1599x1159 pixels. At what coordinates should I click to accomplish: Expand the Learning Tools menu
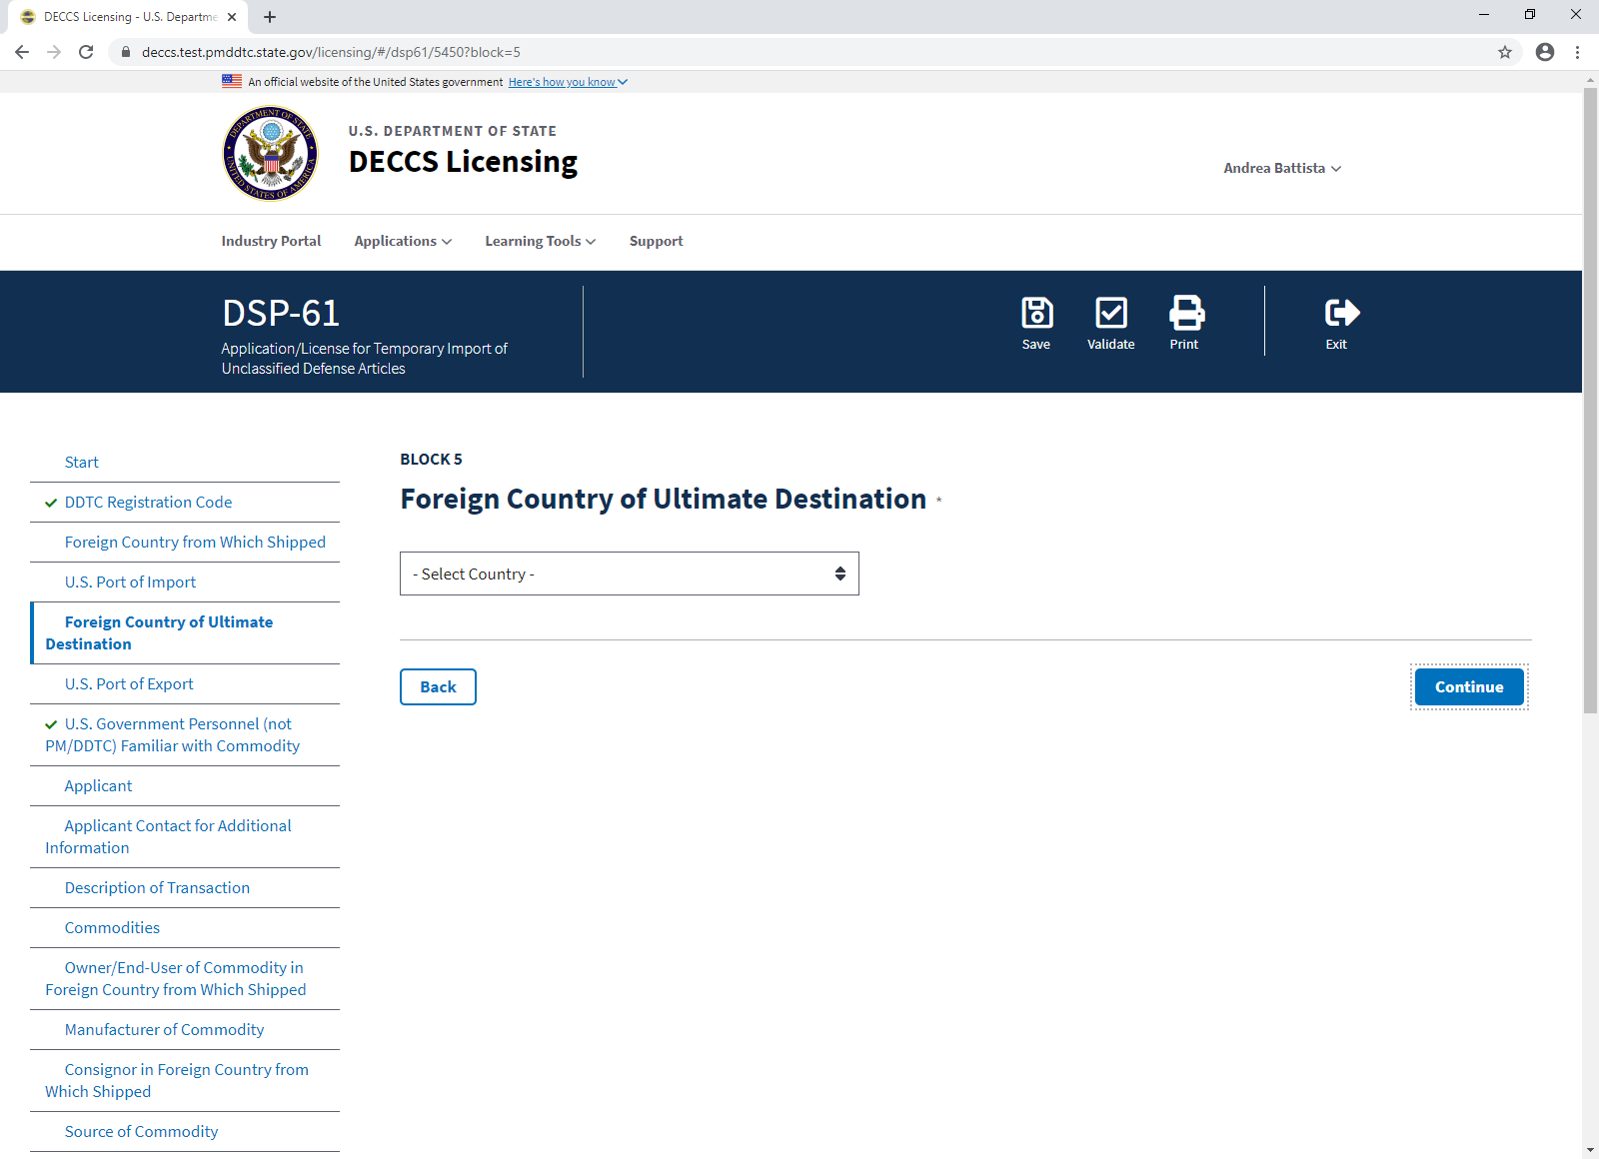pyautogui.click(x=541, y=241)
